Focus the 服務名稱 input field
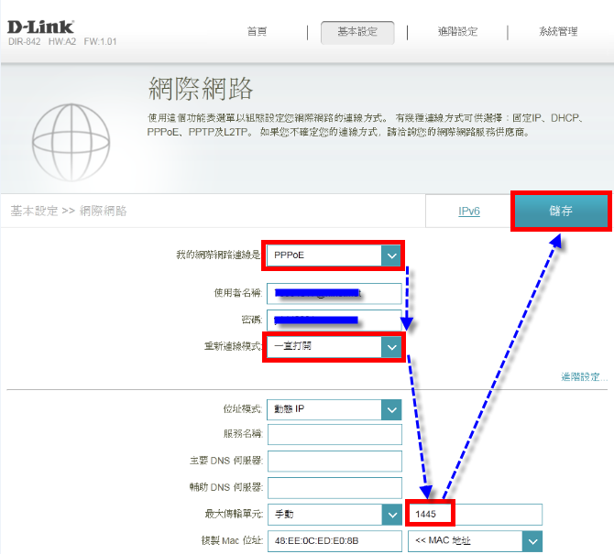614x554 pixels. (x=334, y=434)
